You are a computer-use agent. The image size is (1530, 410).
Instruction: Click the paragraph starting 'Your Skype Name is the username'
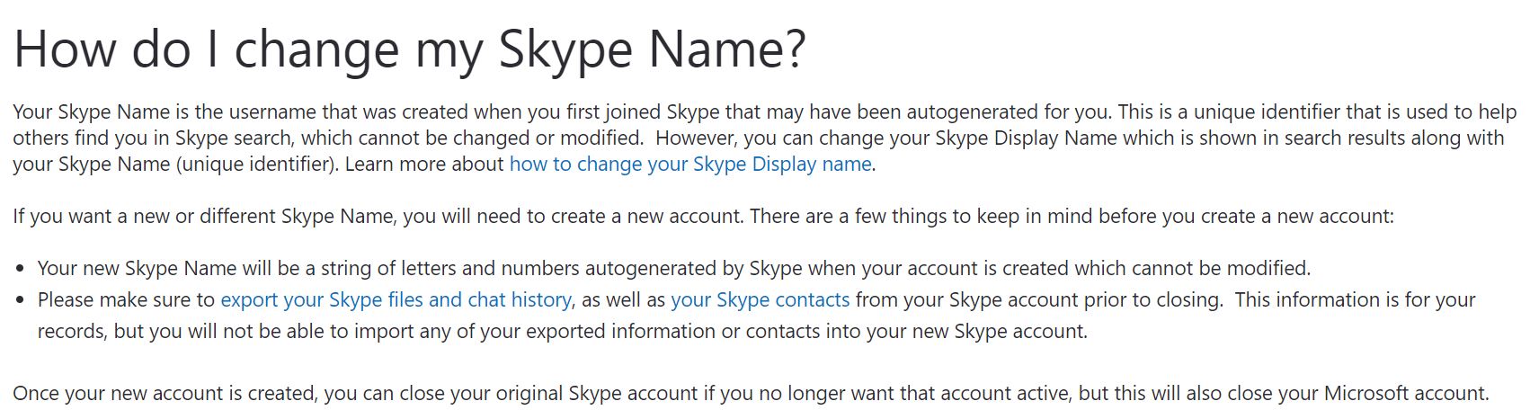click(x=764, y=138)
